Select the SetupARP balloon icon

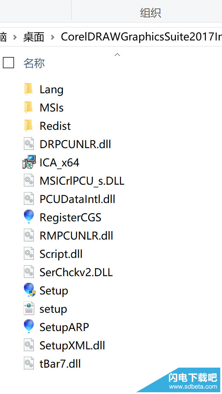[x=29, y=327]
